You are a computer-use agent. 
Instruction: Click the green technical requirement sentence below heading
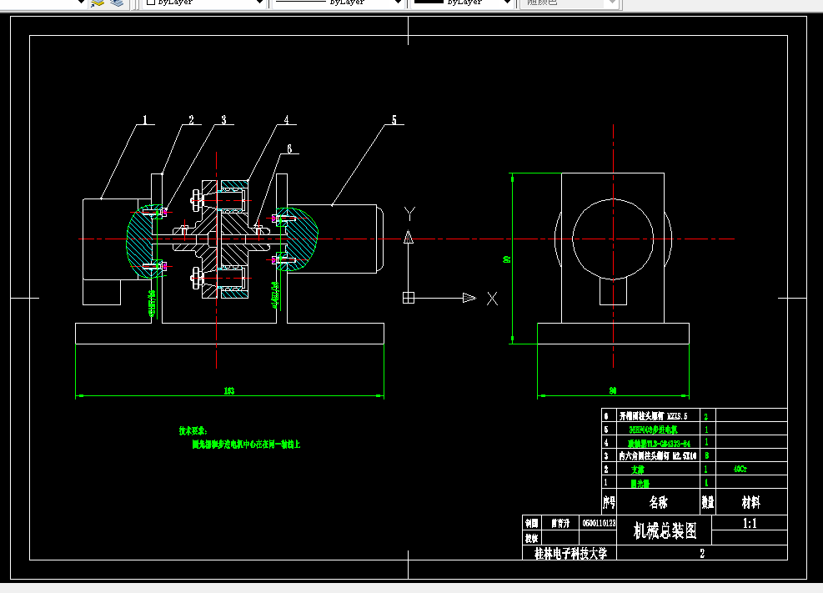tap(246, 445)
